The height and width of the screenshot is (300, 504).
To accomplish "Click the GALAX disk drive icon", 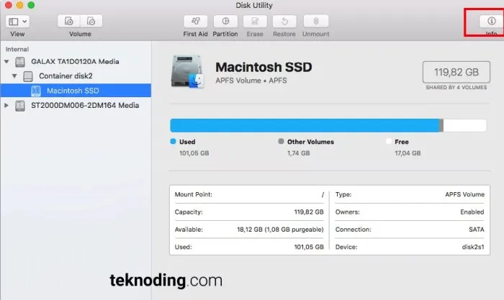I will (20, 62).
